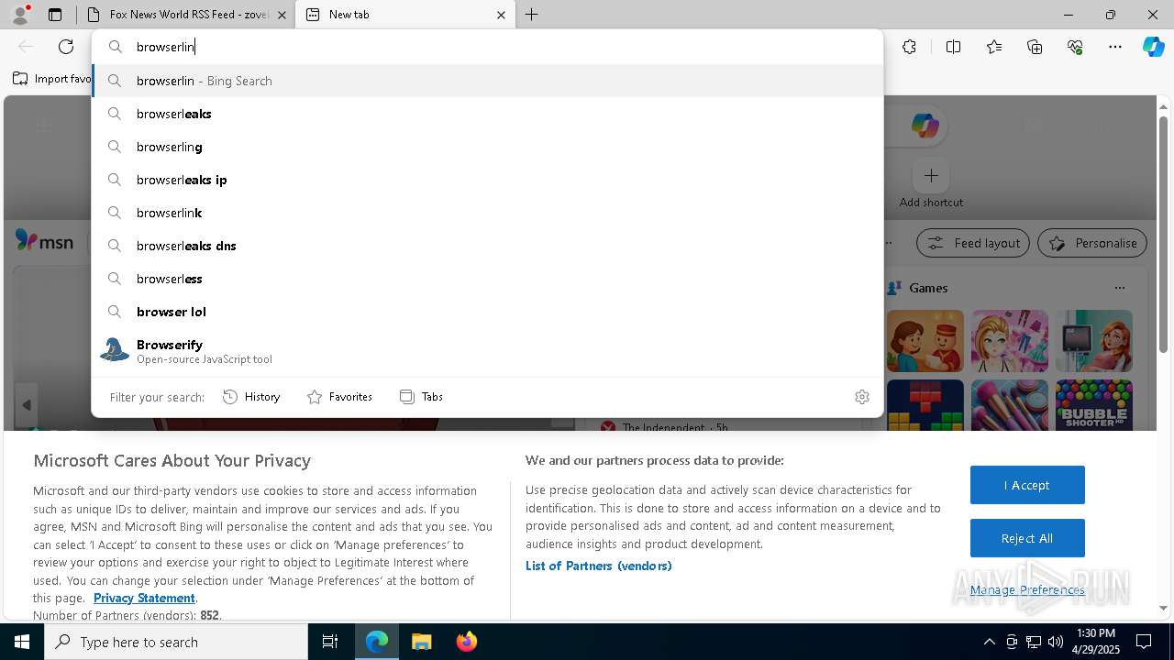The height and width of the screenshot is (660, 1174).
Task: Open the Collections toolbar icon
Action: 1035,47
